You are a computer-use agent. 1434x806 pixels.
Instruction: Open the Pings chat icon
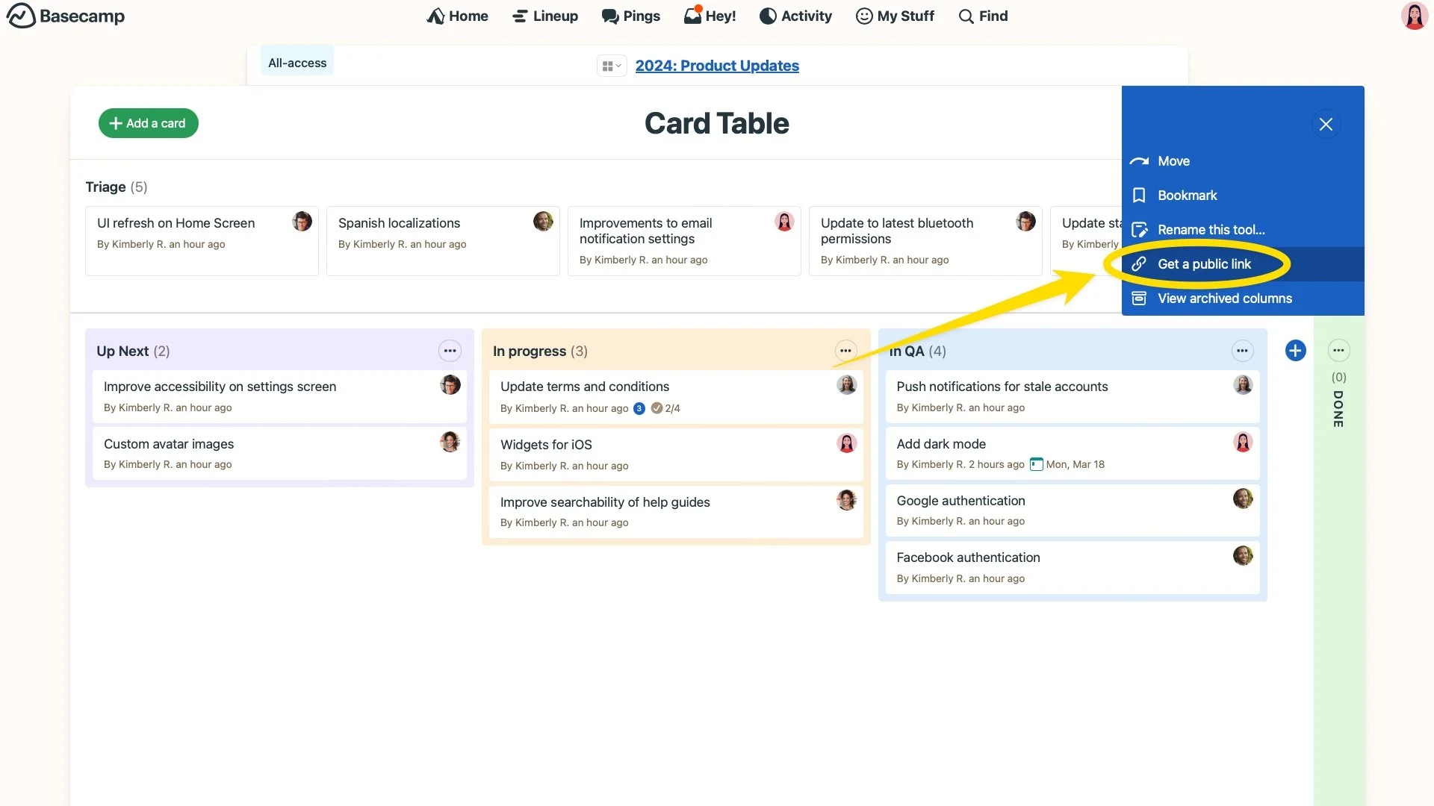610,16
